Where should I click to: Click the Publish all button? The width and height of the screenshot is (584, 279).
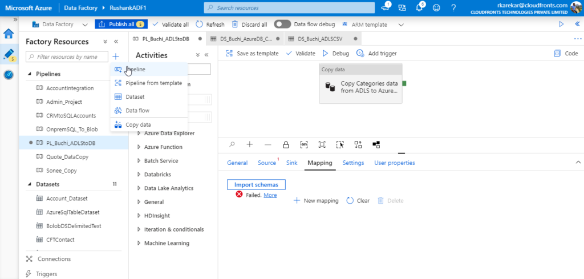(x=120, y=25)
